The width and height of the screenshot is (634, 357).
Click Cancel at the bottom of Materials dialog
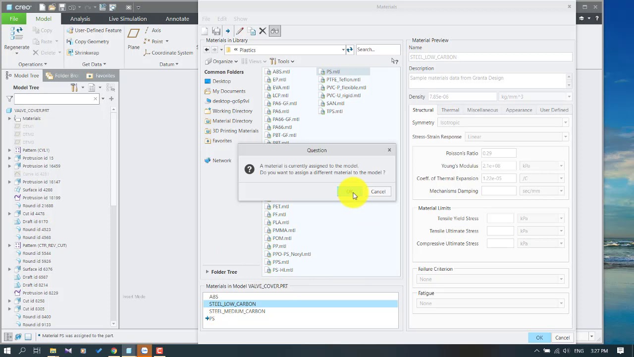(562, 338)
